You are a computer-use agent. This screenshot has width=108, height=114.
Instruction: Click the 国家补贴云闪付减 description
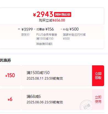coord(74,35)
